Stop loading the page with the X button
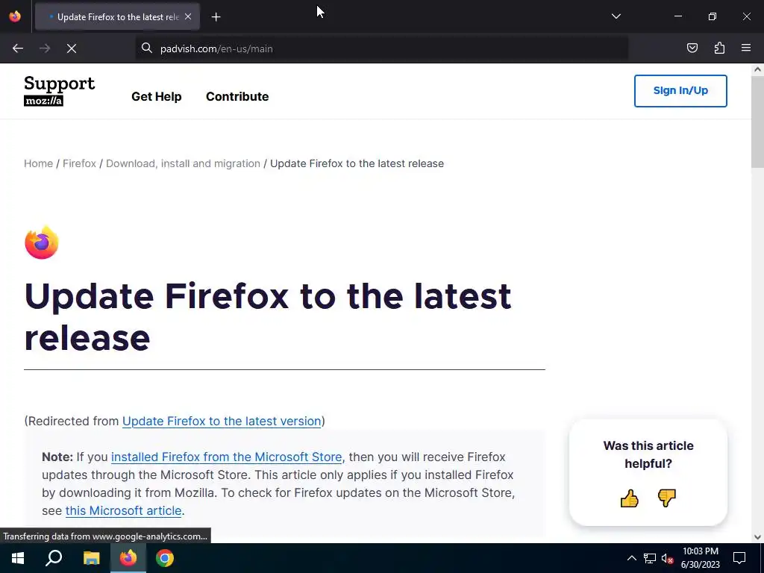This screenshot has height=573, width=764. click(x=72, y=48)
